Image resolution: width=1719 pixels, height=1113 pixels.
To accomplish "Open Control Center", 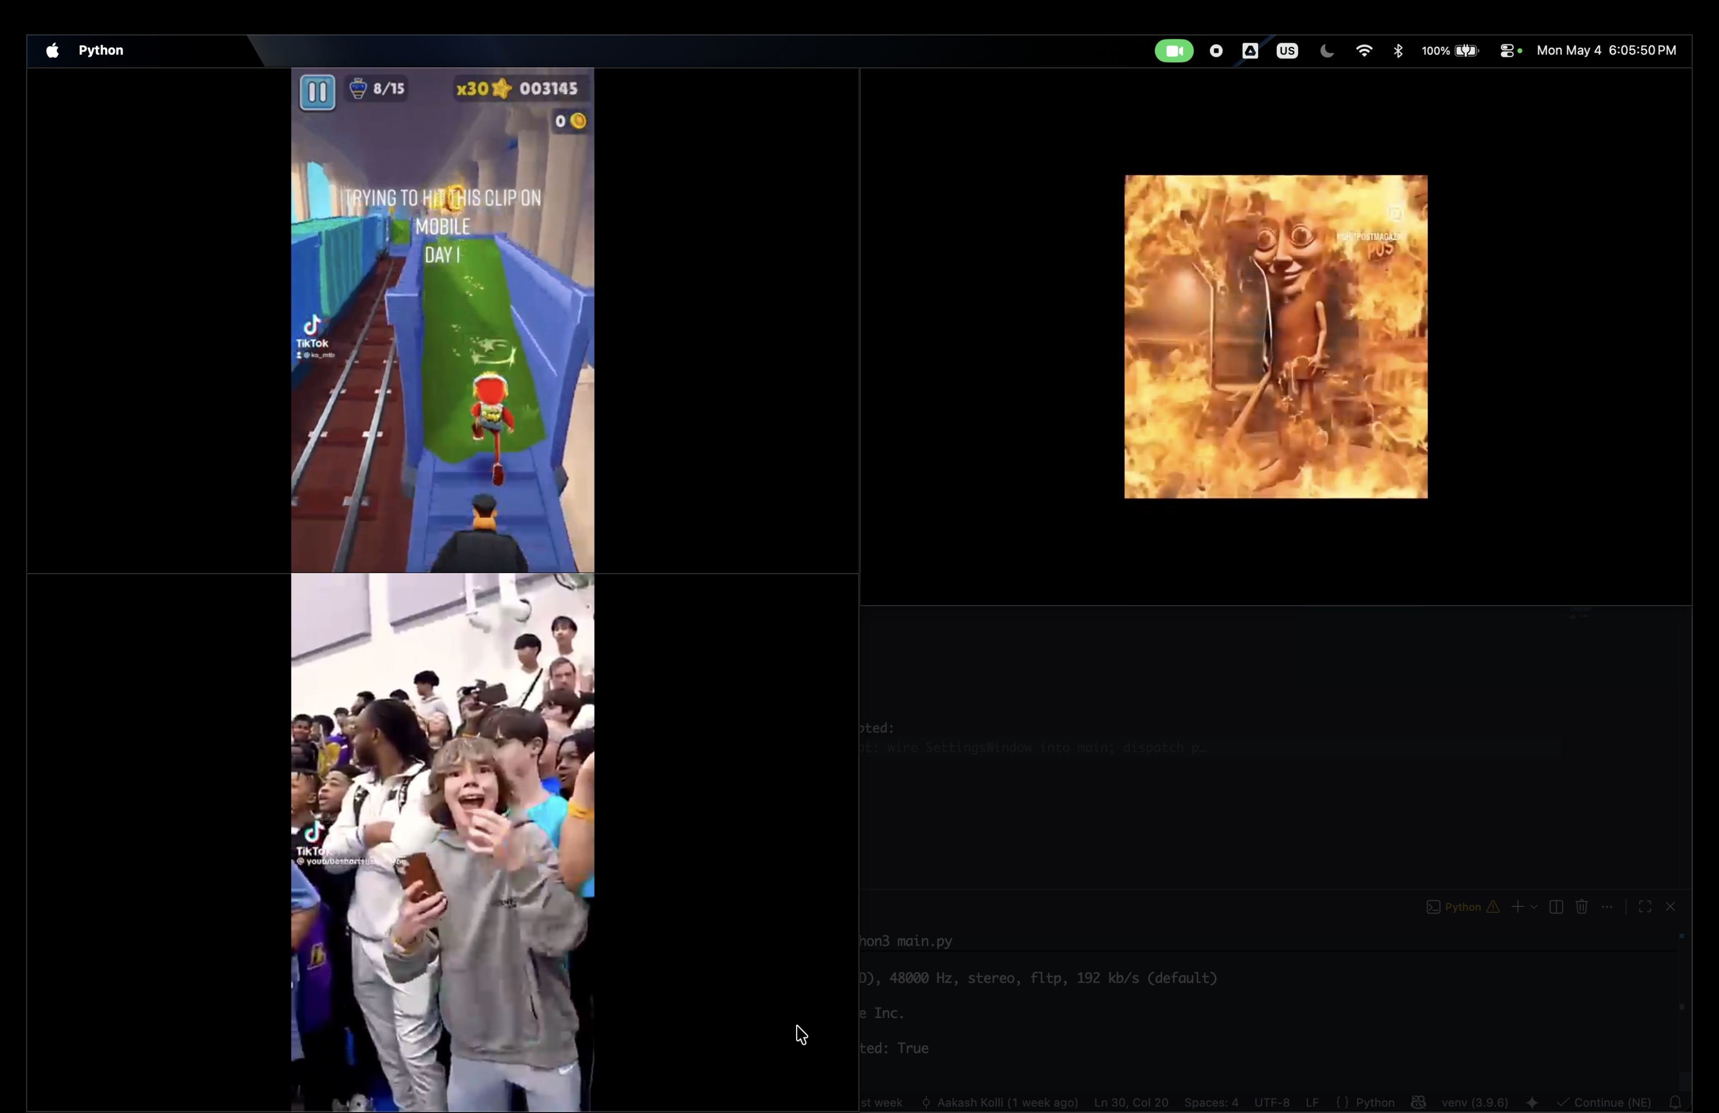I will (1507, 51).
